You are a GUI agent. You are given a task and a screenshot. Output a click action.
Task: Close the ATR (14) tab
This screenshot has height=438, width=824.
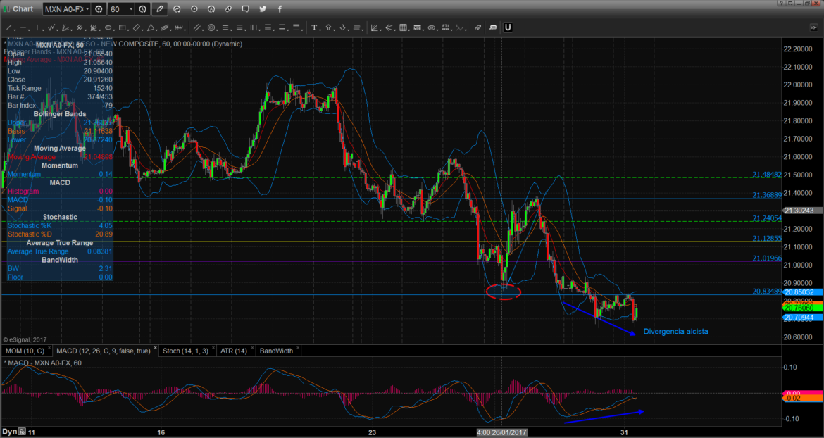coord(251,348)
